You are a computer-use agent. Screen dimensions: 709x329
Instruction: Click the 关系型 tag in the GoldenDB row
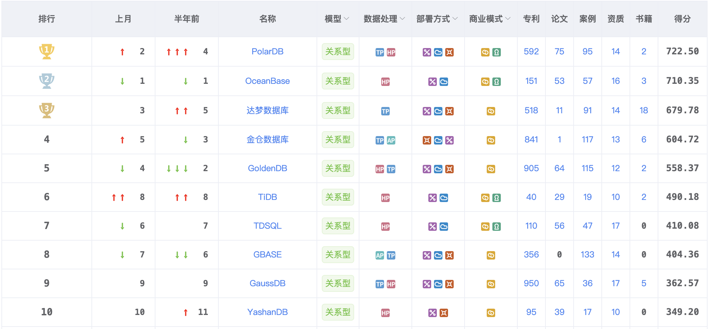tap(338, 168)
